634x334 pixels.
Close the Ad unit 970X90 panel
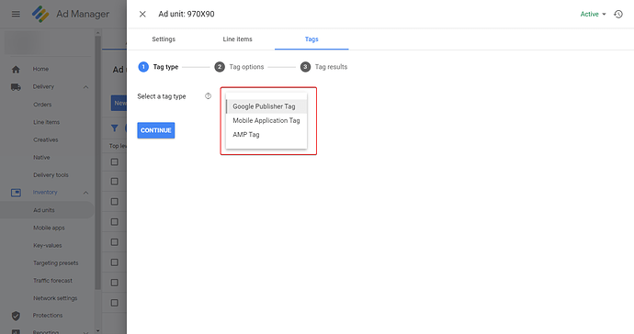coord(142,14)
